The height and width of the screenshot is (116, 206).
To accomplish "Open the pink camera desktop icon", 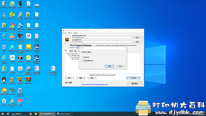I will 20,102.
